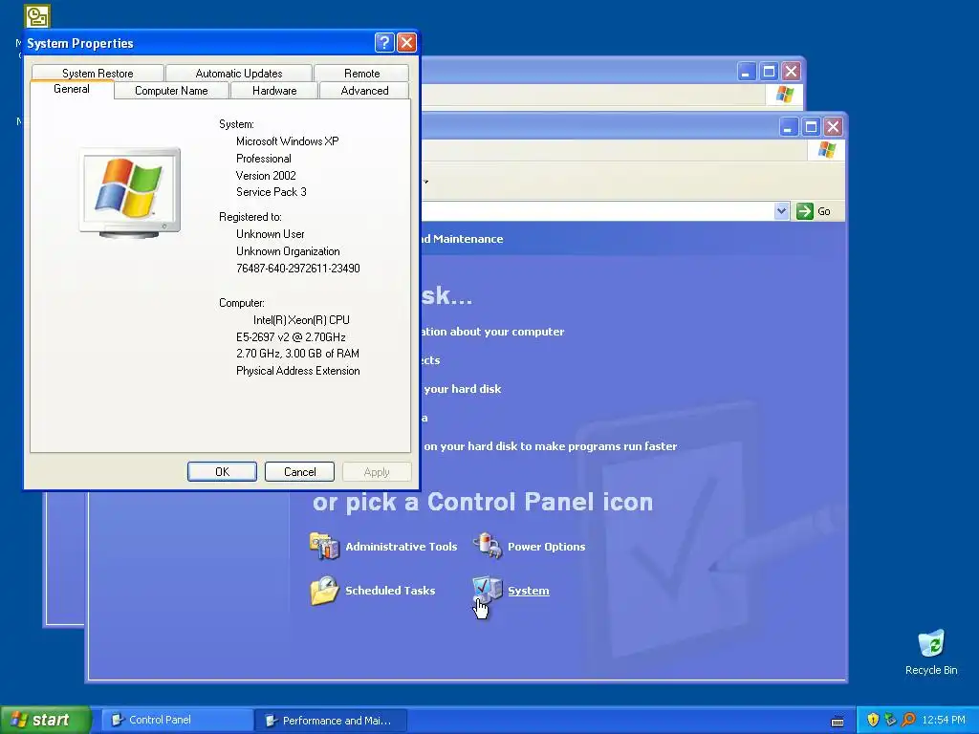
Task: Click Cancel in System Properties
Action: (x=299, y=472)
